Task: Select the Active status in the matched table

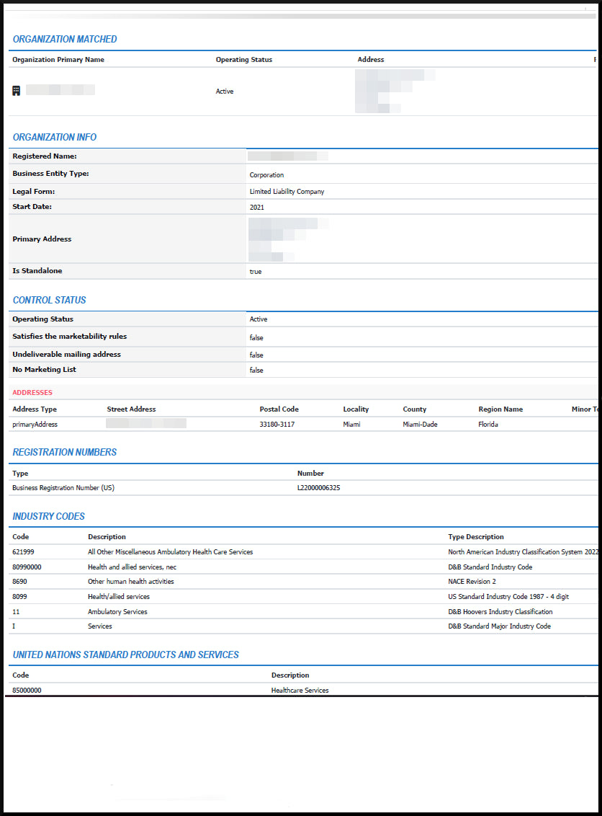Action: [x=224, y=91]
